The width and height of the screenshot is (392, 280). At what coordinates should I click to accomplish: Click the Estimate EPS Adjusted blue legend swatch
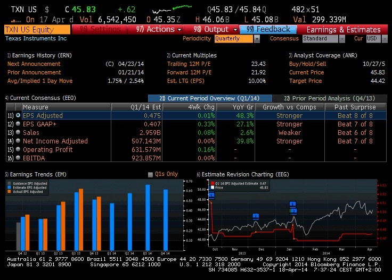pyautogui.click(x=9, y=188)
